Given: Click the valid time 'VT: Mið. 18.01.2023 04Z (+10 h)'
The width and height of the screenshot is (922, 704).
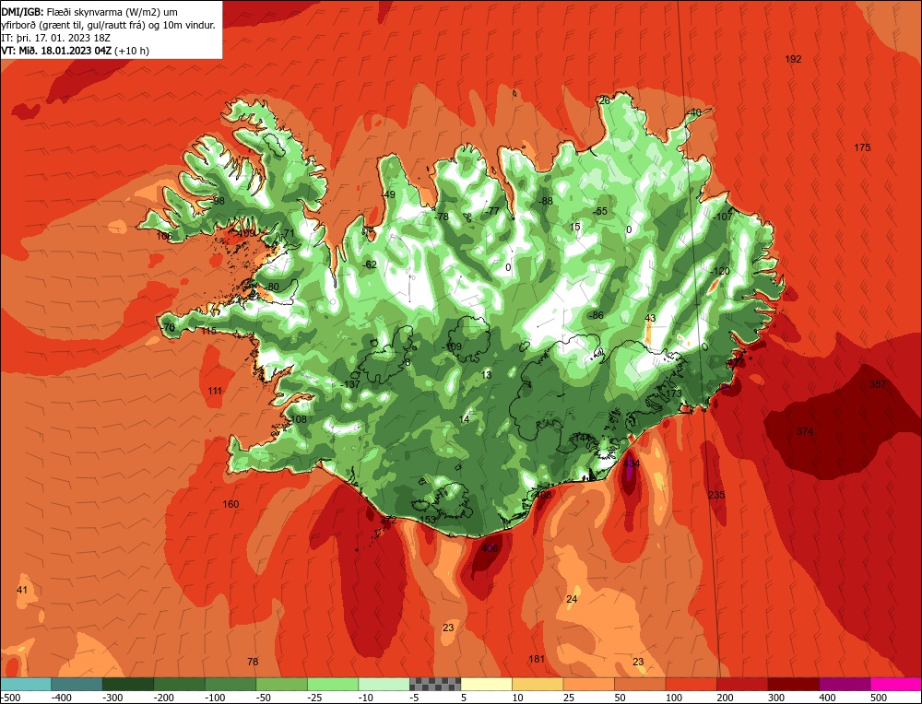Looking at the screenshot, I should click(x=76, y=51).
